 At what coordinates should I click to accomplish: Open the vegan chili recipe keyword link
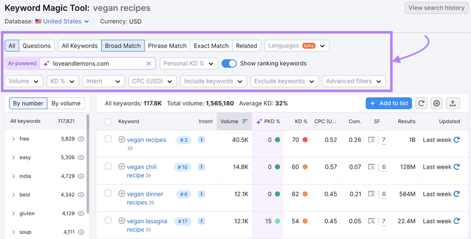click(142, 171)
